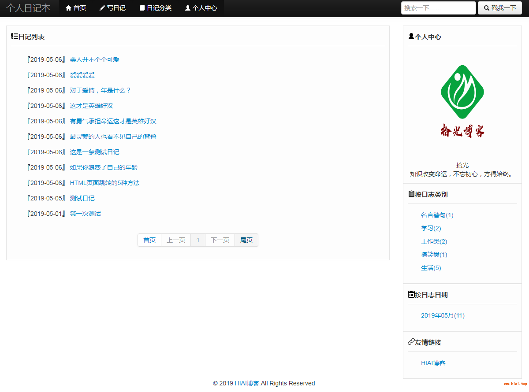
Task: Open diary 爱爱爱爱
Action: 82,75
